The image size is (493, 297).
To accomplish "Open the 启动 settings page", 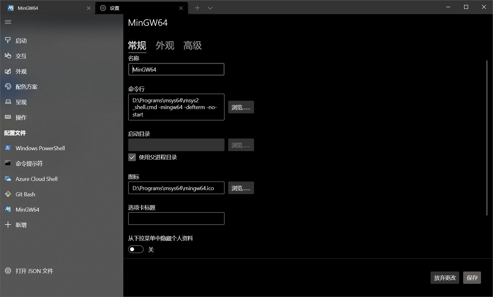I will [x=62, y=41].
